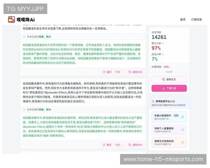
Task: Click the 97% original AI rate value
Action: 156,48
